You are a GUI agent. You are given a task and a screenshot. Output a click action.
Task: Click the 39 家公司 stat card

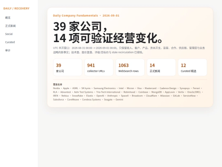67,67
